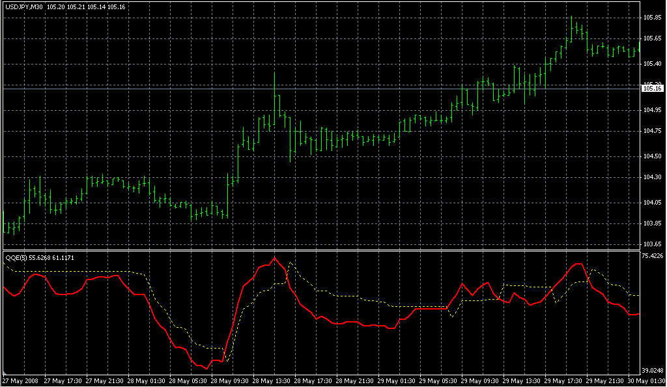The width and height of the screenshot is (667, 387).
Task: Click the highlighted 105.16 current price tag
Action: click(x=653, y=88)
